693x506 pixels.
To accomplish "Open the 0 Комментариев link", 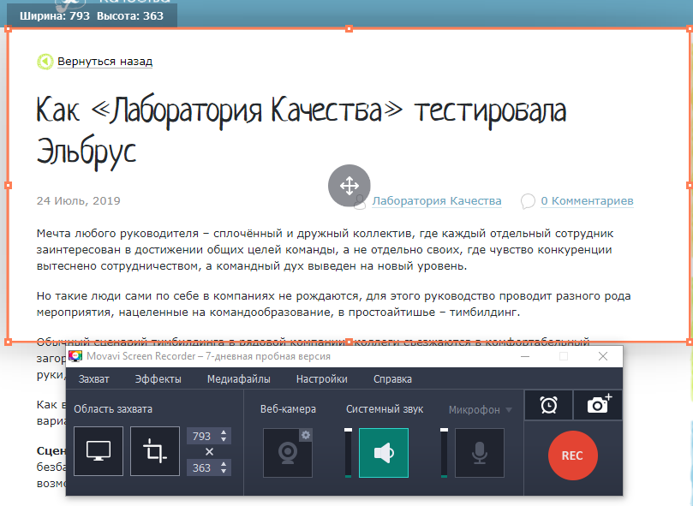I will [x=588, y=201].
